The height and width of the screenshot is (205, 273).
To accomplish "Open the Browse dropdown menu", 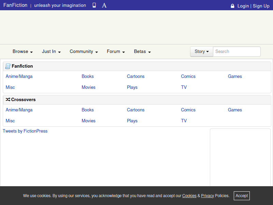I will click(x=23, y=52).
